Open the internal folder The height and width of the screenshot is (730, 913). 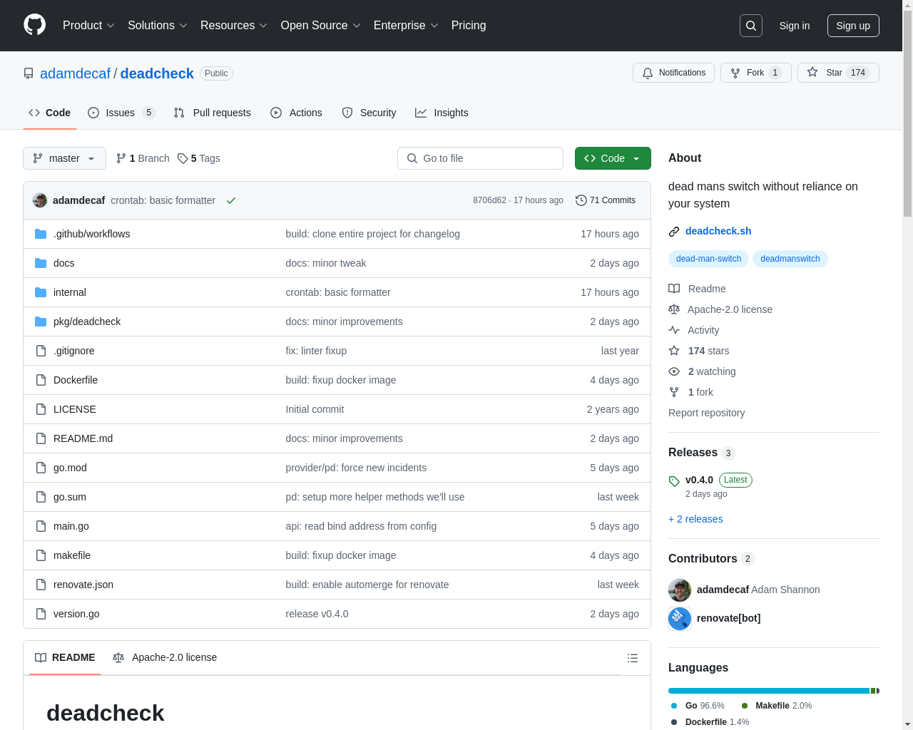[69, 292]
